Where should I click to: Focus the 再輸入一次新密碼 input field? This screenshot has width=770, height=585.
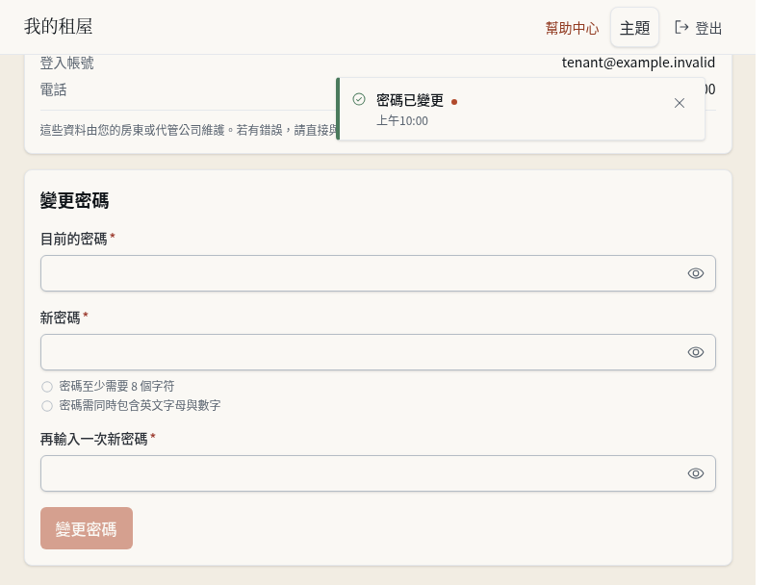coord(377,473)
